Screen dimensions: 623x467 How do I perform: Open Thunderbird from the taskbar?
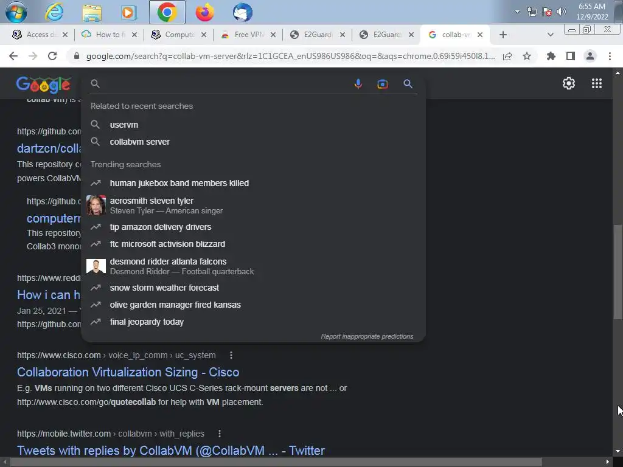pos(242,12)
